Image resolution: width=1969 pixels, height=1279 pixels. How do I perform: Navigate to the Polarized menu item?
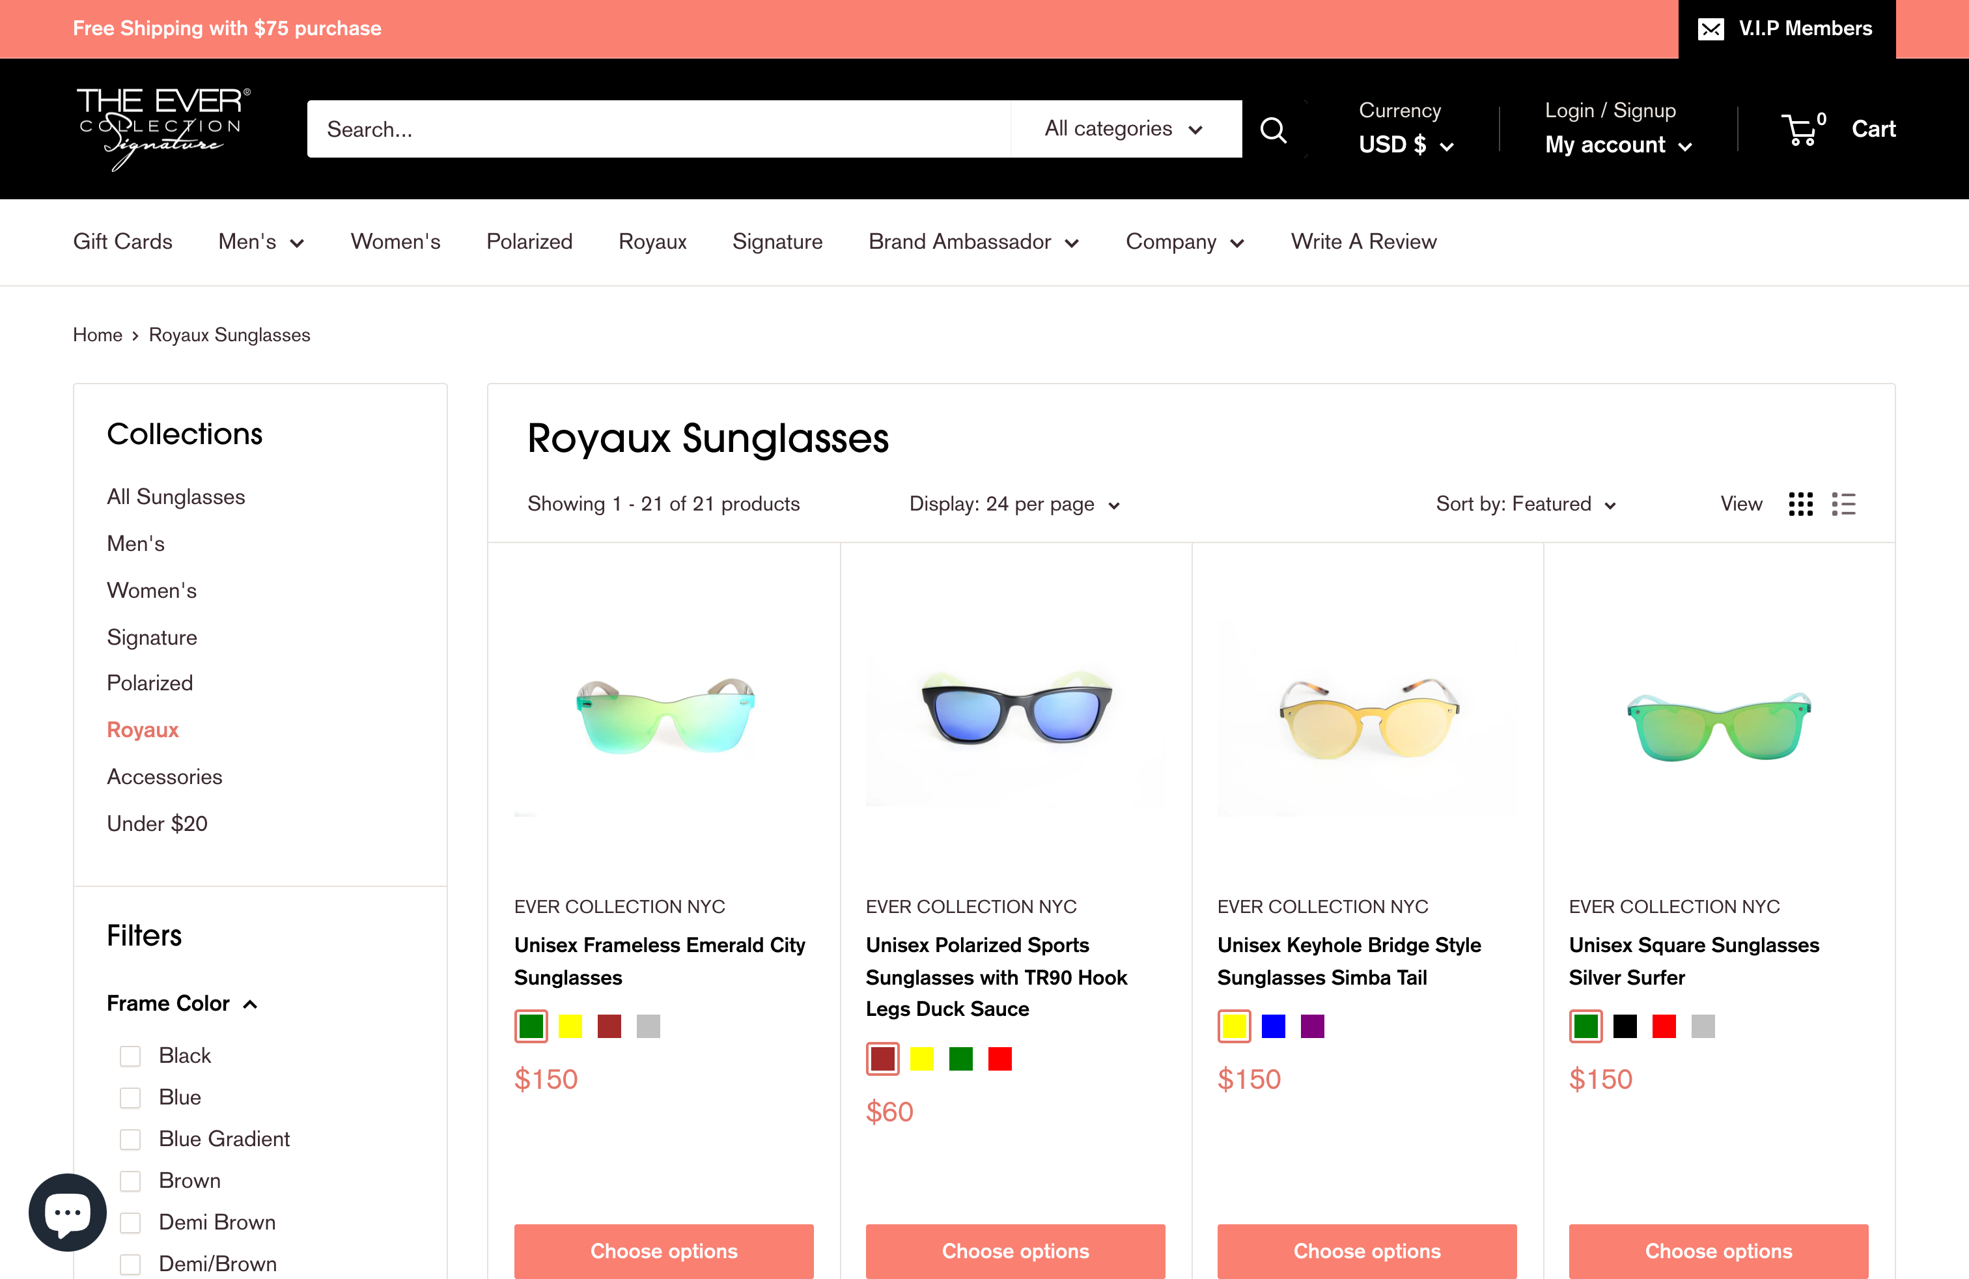pyautogui.click(x=529, y=242)
